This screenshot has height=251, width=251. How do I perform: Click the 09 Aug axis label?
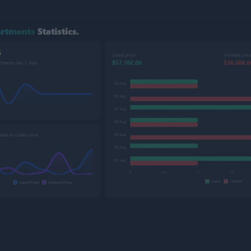120,83
